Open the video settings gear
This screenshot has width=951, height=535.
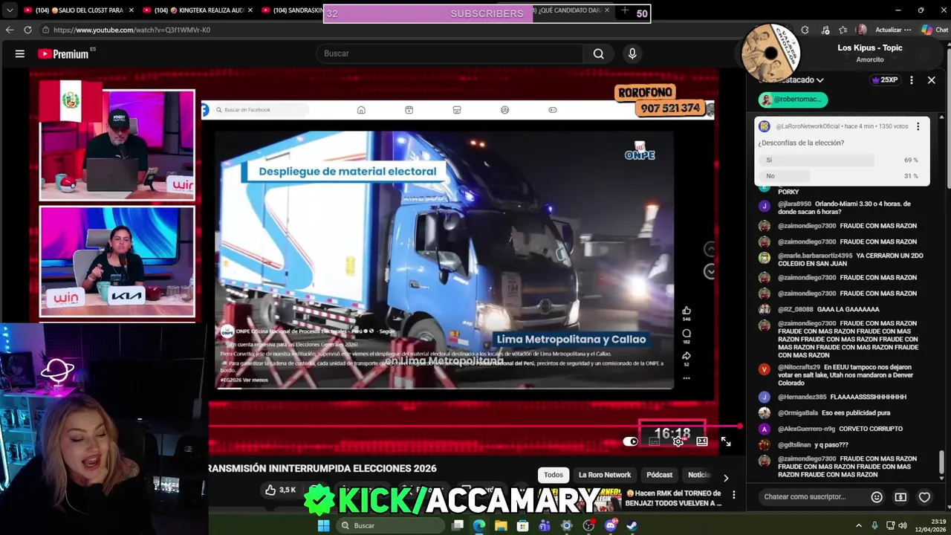coord(678,441)
